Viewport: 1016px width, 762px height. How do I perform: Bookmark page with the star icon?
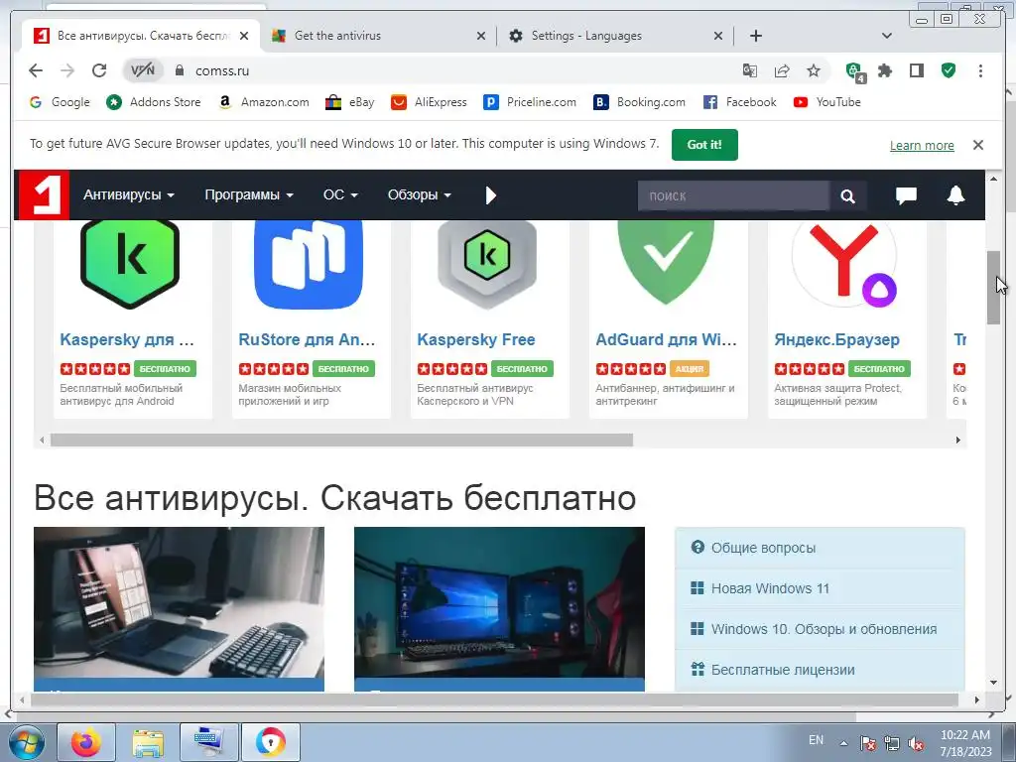(814, 70)
